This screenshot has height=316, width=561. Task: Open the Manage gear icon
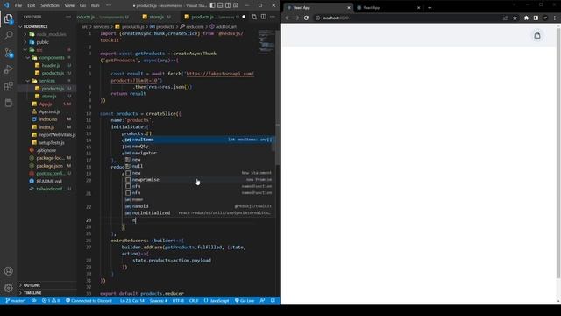click(x=9, y=287)
